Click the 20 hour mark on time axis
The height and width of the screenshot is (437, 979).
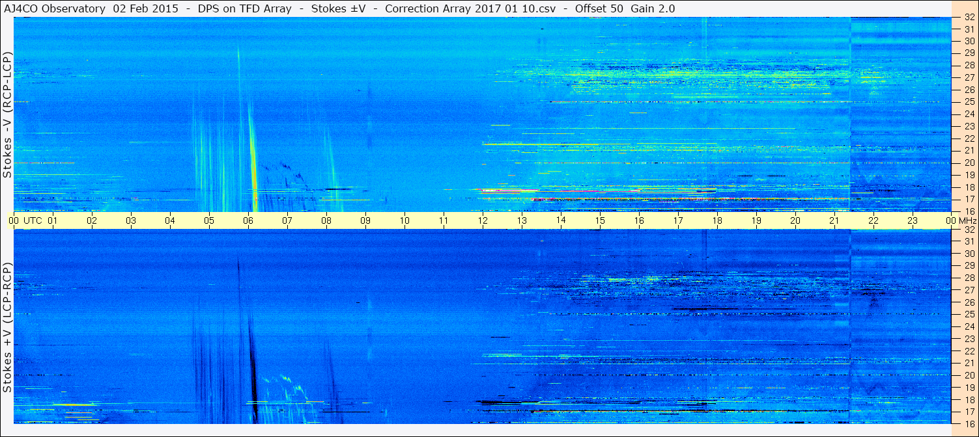point(795,220)
